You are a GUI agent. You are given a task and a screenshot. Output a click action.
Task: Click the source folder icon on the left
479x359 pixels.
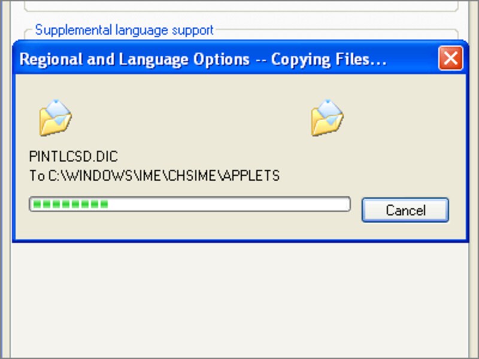click(55, 117)
